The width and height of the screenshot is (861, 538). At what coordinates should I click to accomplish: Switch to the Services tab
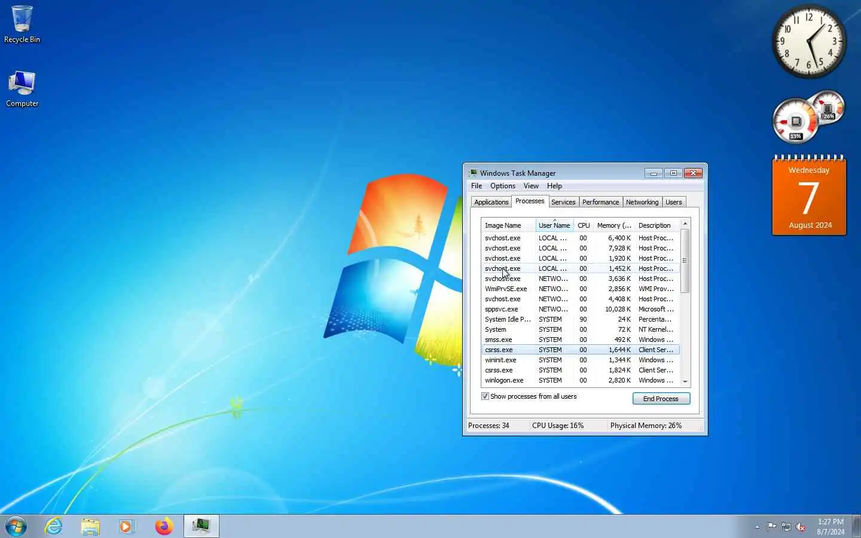point(563,202)
